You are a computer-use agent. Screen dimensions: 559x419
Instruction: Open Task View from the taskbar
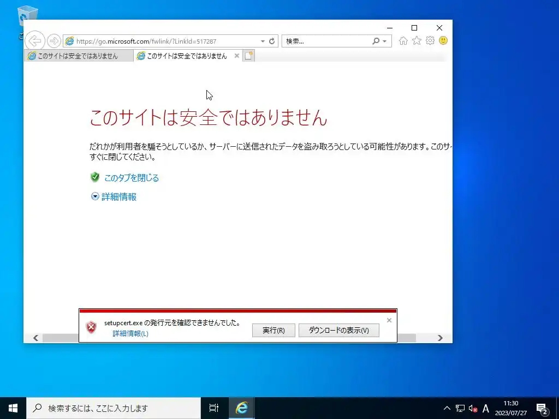point(214,408)
